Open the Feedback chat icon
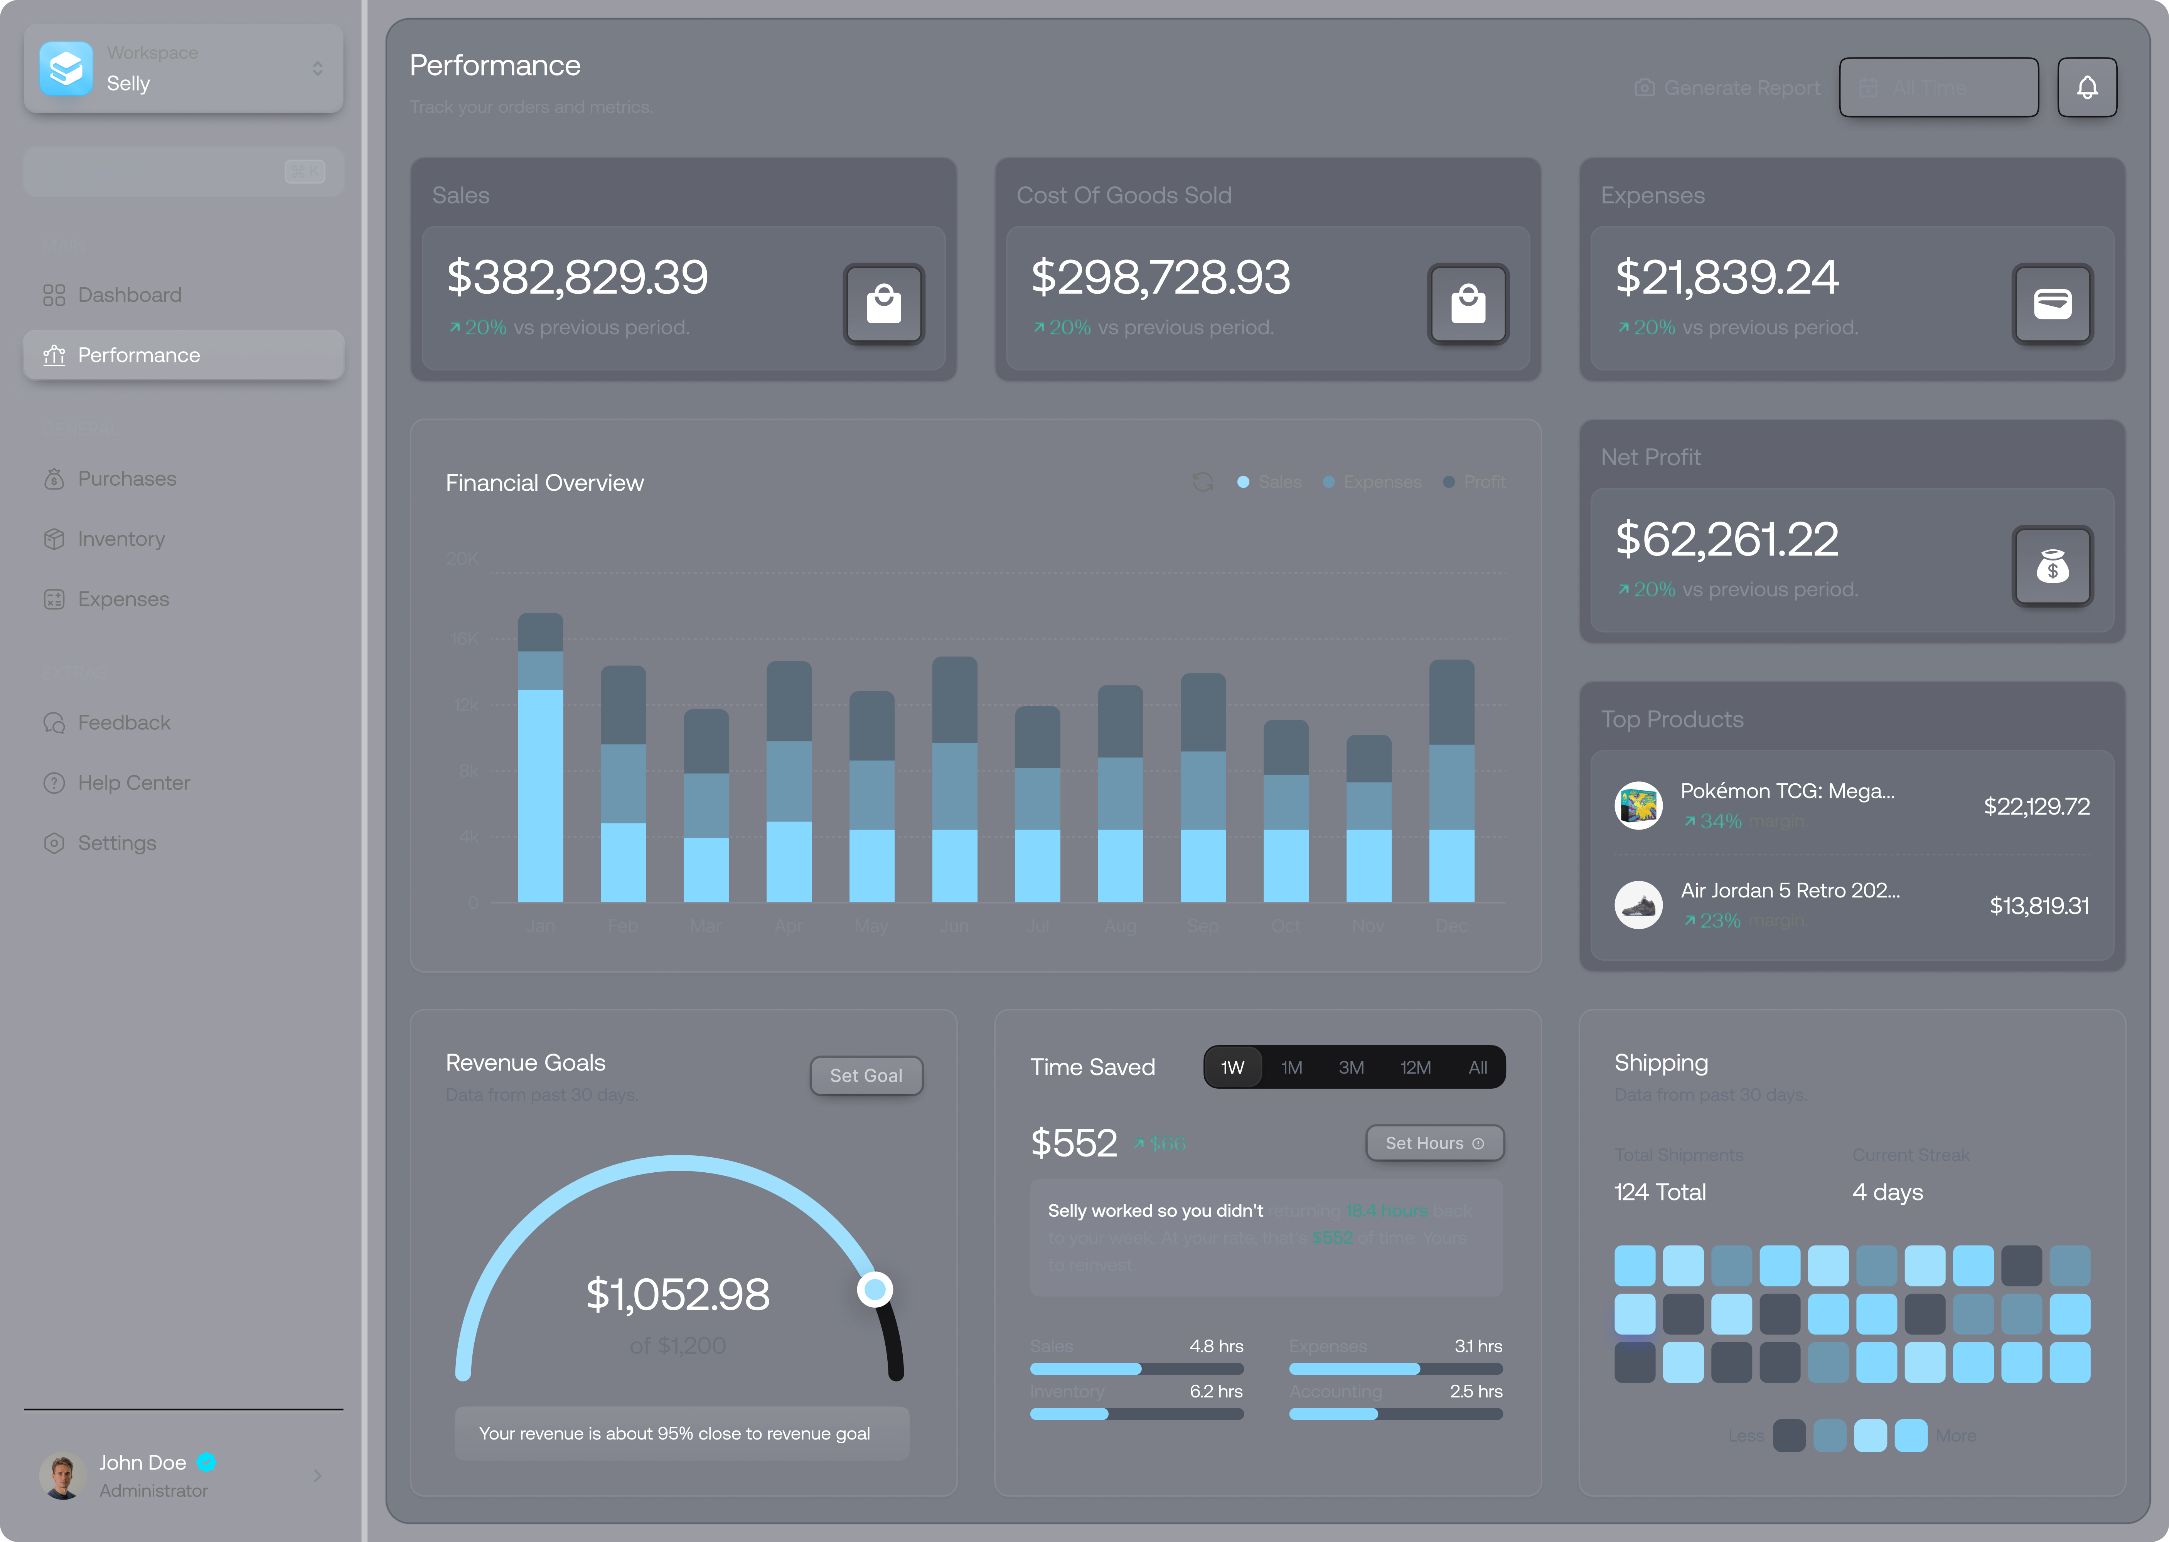 point(54,722)
